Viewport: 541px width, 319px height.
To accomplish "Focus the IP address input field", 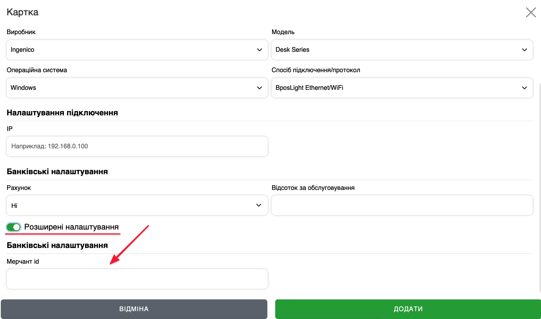I will coord(137,146).
